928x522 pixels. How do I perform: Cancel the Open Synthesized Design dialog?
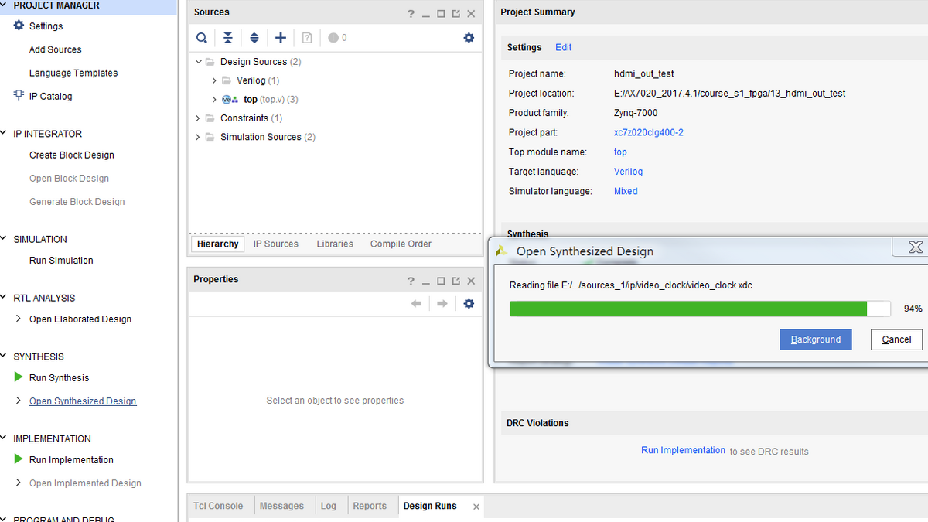coord(896,339)
